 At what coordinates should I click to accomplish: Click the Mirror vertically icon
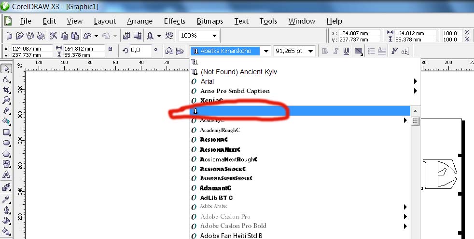(x=180, y=51)
